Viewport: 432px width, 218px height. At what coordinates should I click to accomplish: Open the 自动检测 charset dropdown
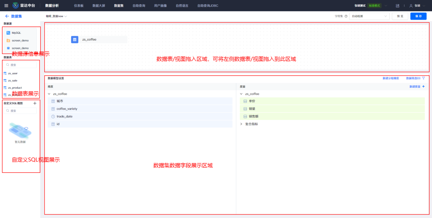[369, 16]
